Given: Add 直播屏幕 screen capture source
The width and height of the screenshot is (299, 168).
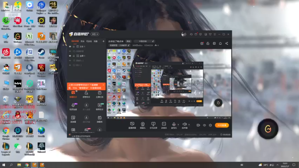Looking at the screenshot, I should 132,125.
